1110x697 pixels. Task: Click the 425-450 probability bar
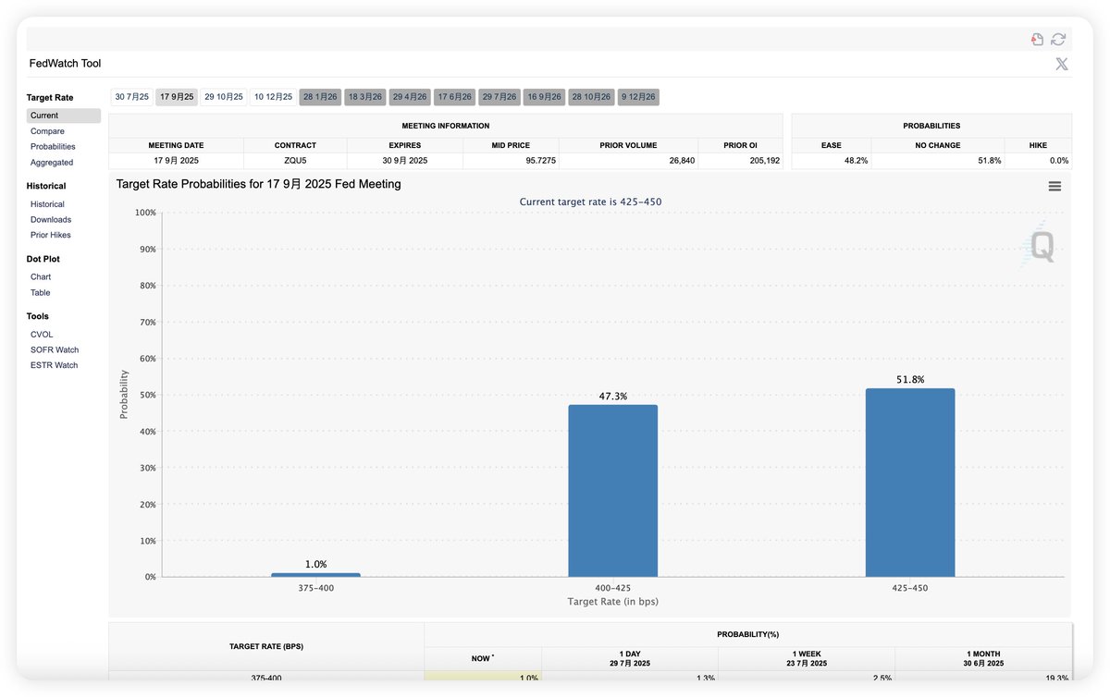[x=910, y=483]
